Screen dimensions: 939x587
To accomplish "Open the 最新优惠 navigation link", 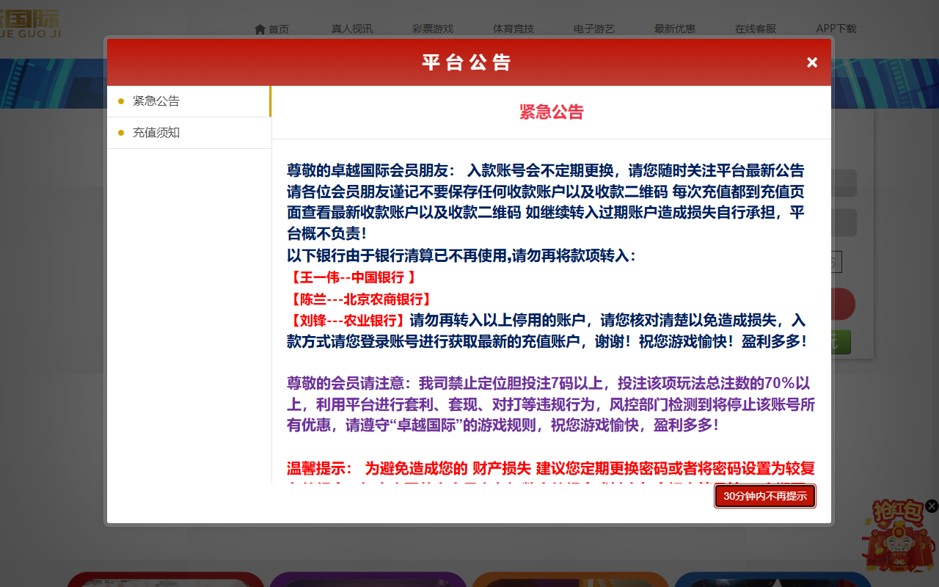I will [675, 29].
